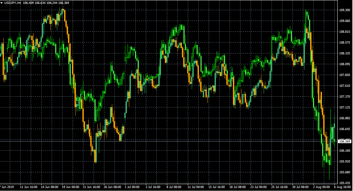Click the highlighted 106.369 current price tag on axis

point(345,142)
